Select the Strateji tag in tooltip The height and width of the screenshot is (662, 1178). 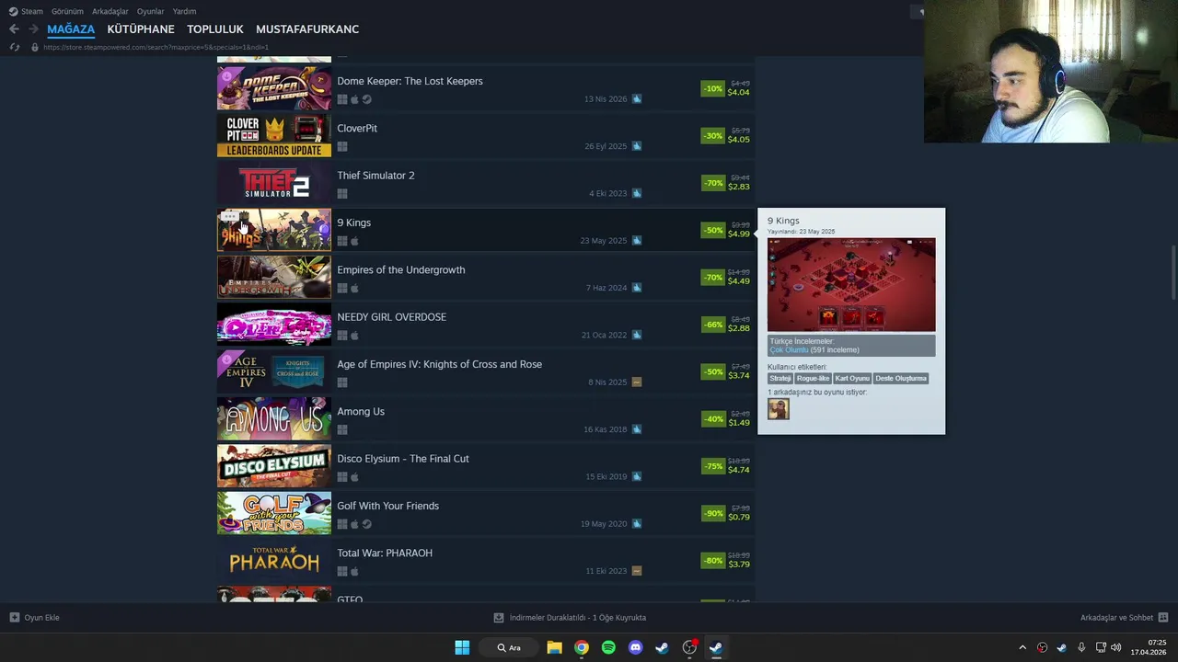click(780, 378)
